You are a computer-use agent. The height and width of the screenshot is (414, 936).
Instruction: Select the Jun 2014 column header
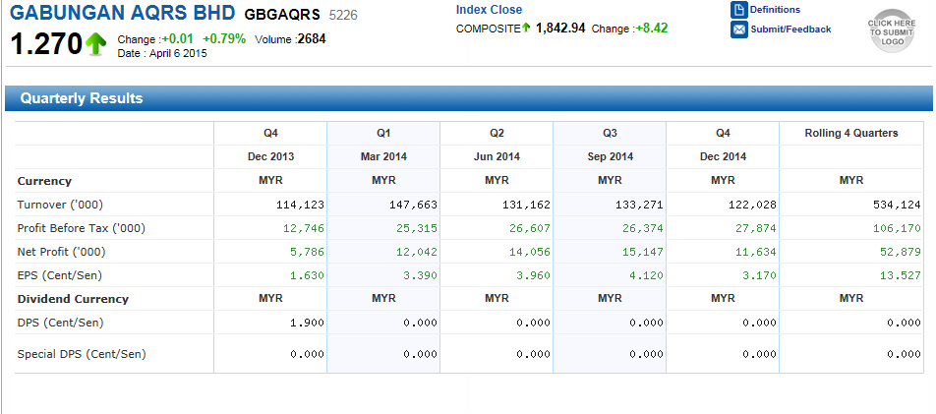point(497,157)
